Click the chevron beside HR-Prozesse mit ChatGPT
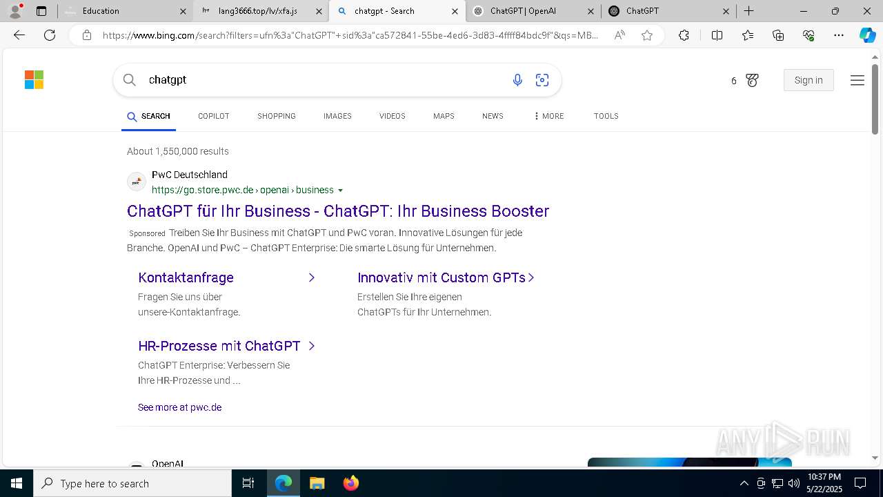Image resolution: width=883 pixels, height=497 pixels. (x=311, y=346)
